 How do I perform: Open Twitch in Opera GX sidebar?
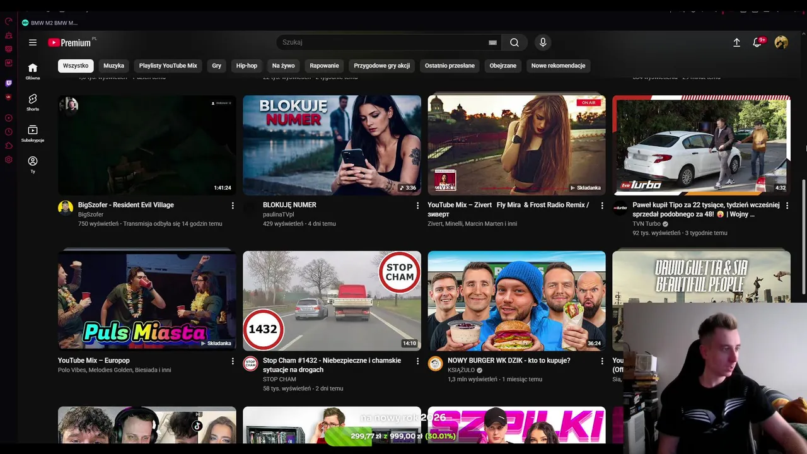tap(9, 83)
